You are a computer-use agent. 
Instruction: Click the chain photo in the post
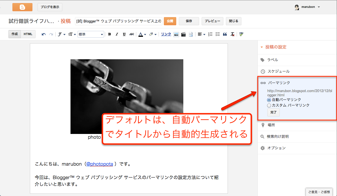click(x=127, y=97)
